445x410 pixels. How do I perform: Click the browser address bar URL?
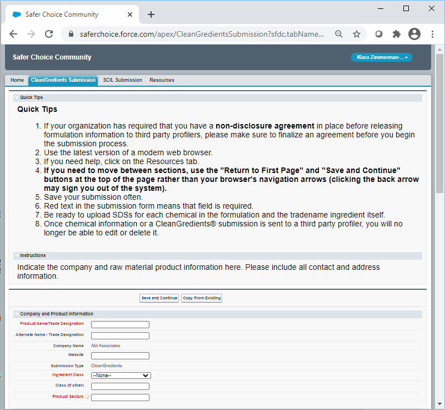tap(202, 34)
